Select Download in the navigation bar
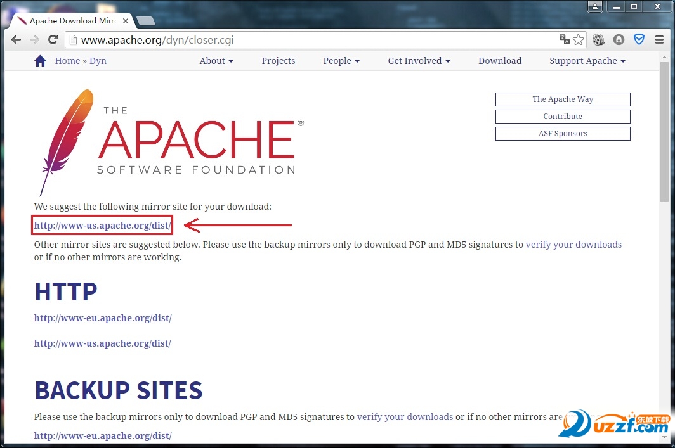Screen dimensions: 675x448 coord(500,61)
